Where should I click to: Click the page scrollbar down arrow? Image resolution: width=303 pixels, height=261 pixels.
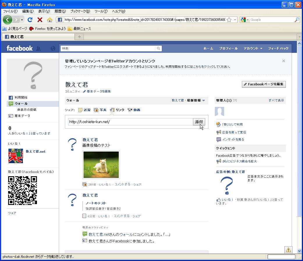tap(299, 251)
